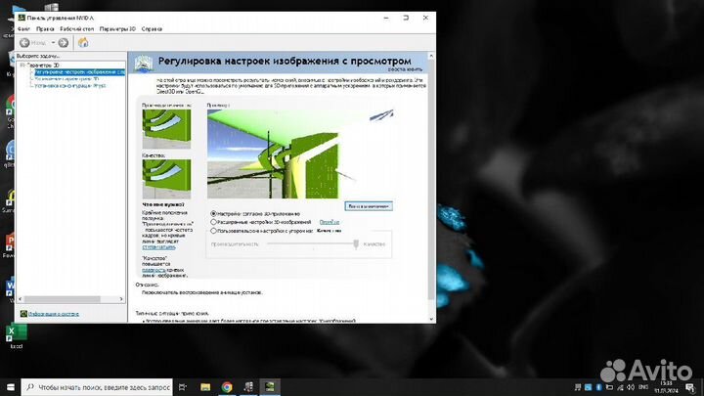
Task: Open the back-history dropdown arrow next to Назад
Action: point(53,43)
